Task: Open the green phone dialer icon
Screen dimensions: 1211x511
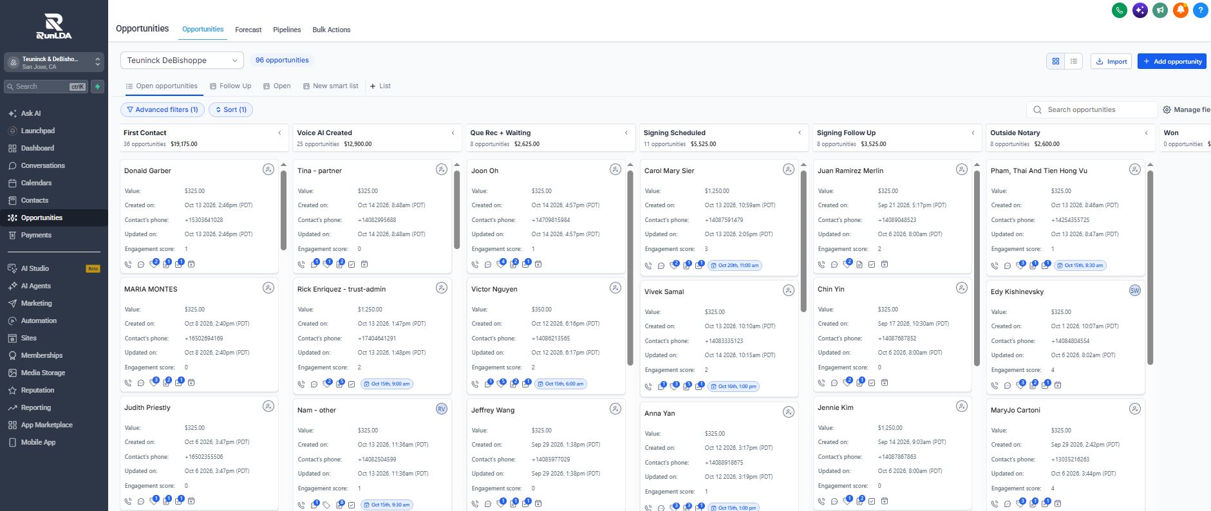Action: click(x=1120, y=10)
